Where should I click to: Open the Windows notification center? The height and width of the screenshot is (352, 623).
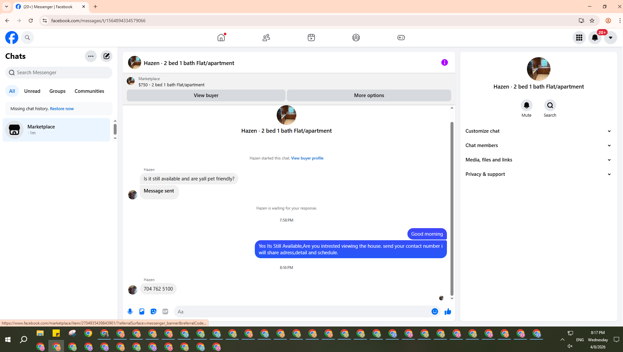tap(616, 340)
